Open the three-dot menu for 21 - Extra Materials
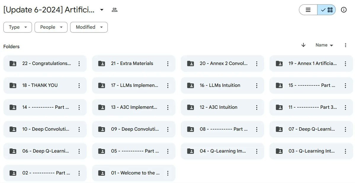This screenshot has height=183, width=355. pos(168,64)
